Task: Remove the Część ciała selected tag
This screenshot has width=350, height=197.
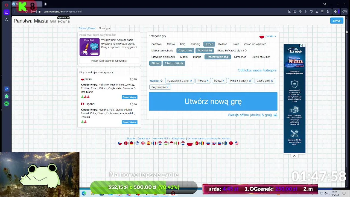Action: click(272, 81)
